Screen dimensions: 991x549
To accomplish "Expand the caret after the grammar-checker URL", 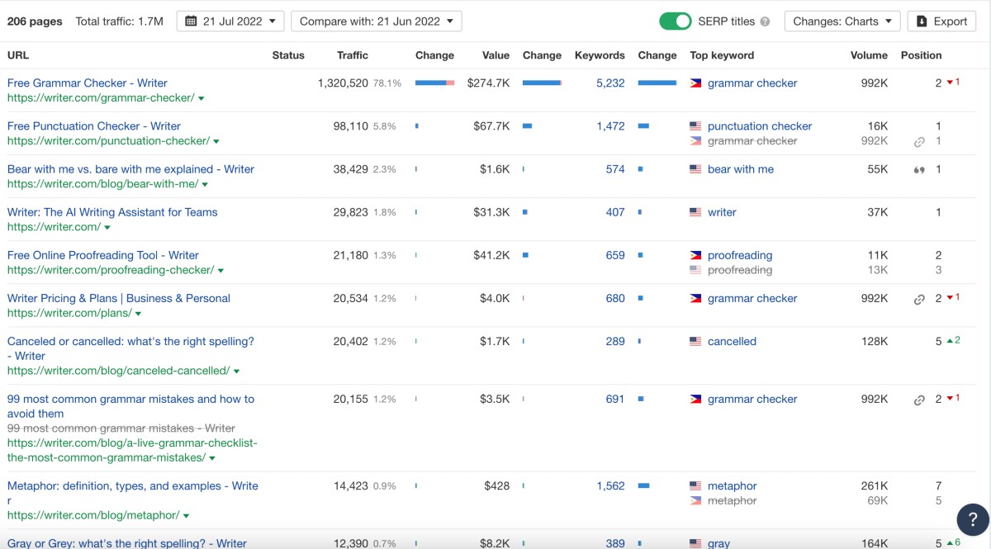I will 202,98.
